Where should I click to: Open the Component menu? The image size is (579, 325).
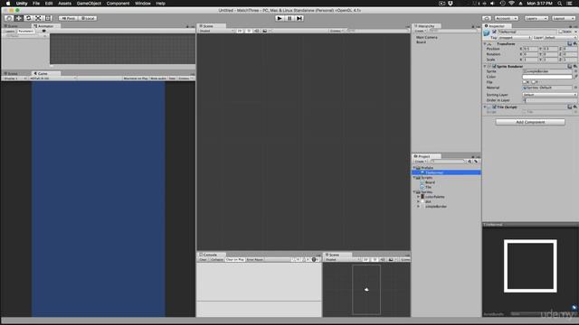[118, 4]
